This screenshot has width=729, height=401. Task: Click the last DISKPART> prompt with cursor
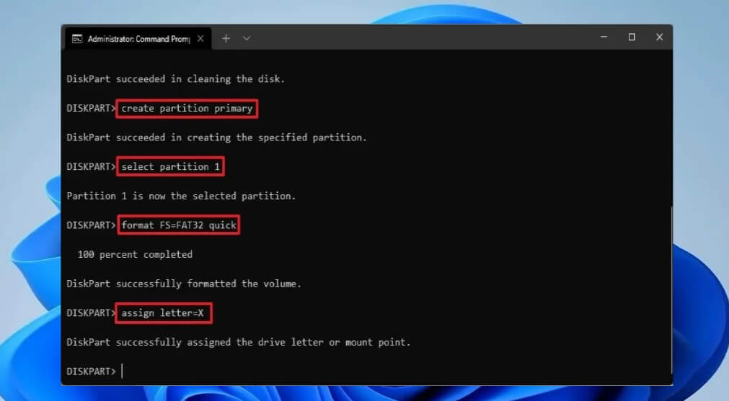click(x=95, y=371)
